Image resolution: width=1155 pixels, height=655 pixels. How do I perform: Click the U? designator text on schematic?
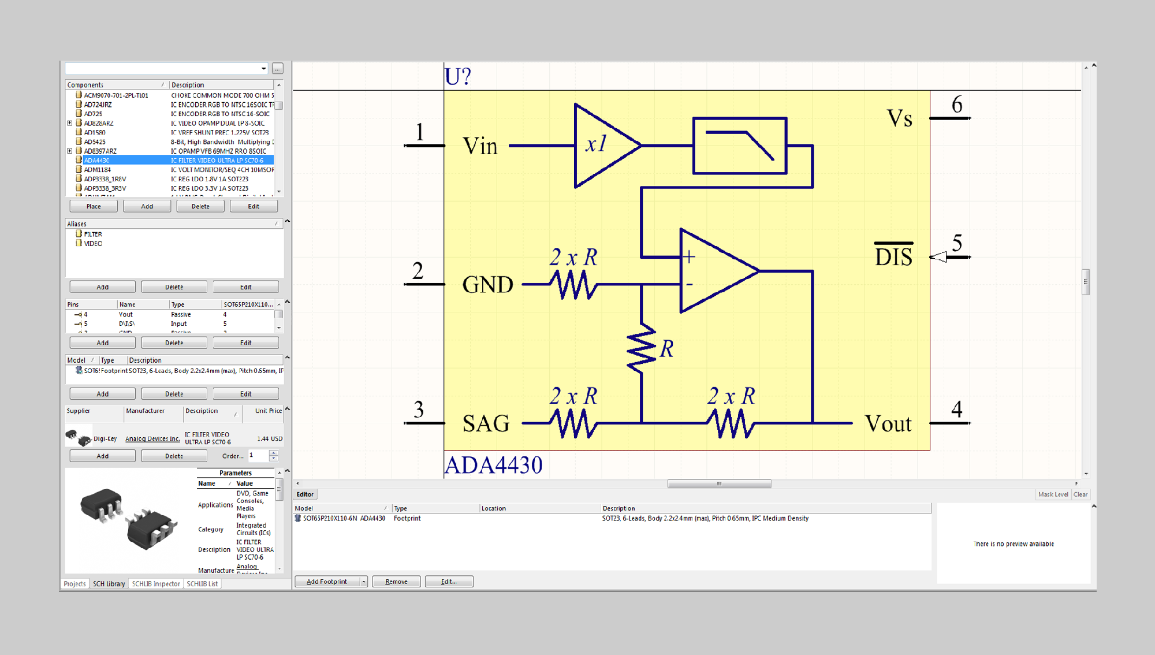[x=458, y=76]
